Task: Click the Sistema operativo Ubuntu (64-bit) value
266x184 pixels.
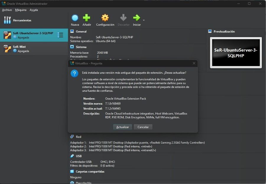Action: [106, 41]
